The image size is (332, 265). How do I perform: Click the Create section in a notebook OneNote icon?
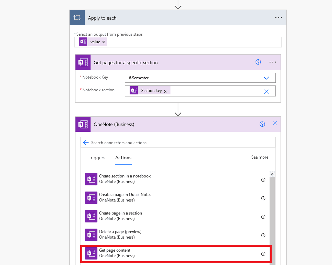[x=91, y=179]
